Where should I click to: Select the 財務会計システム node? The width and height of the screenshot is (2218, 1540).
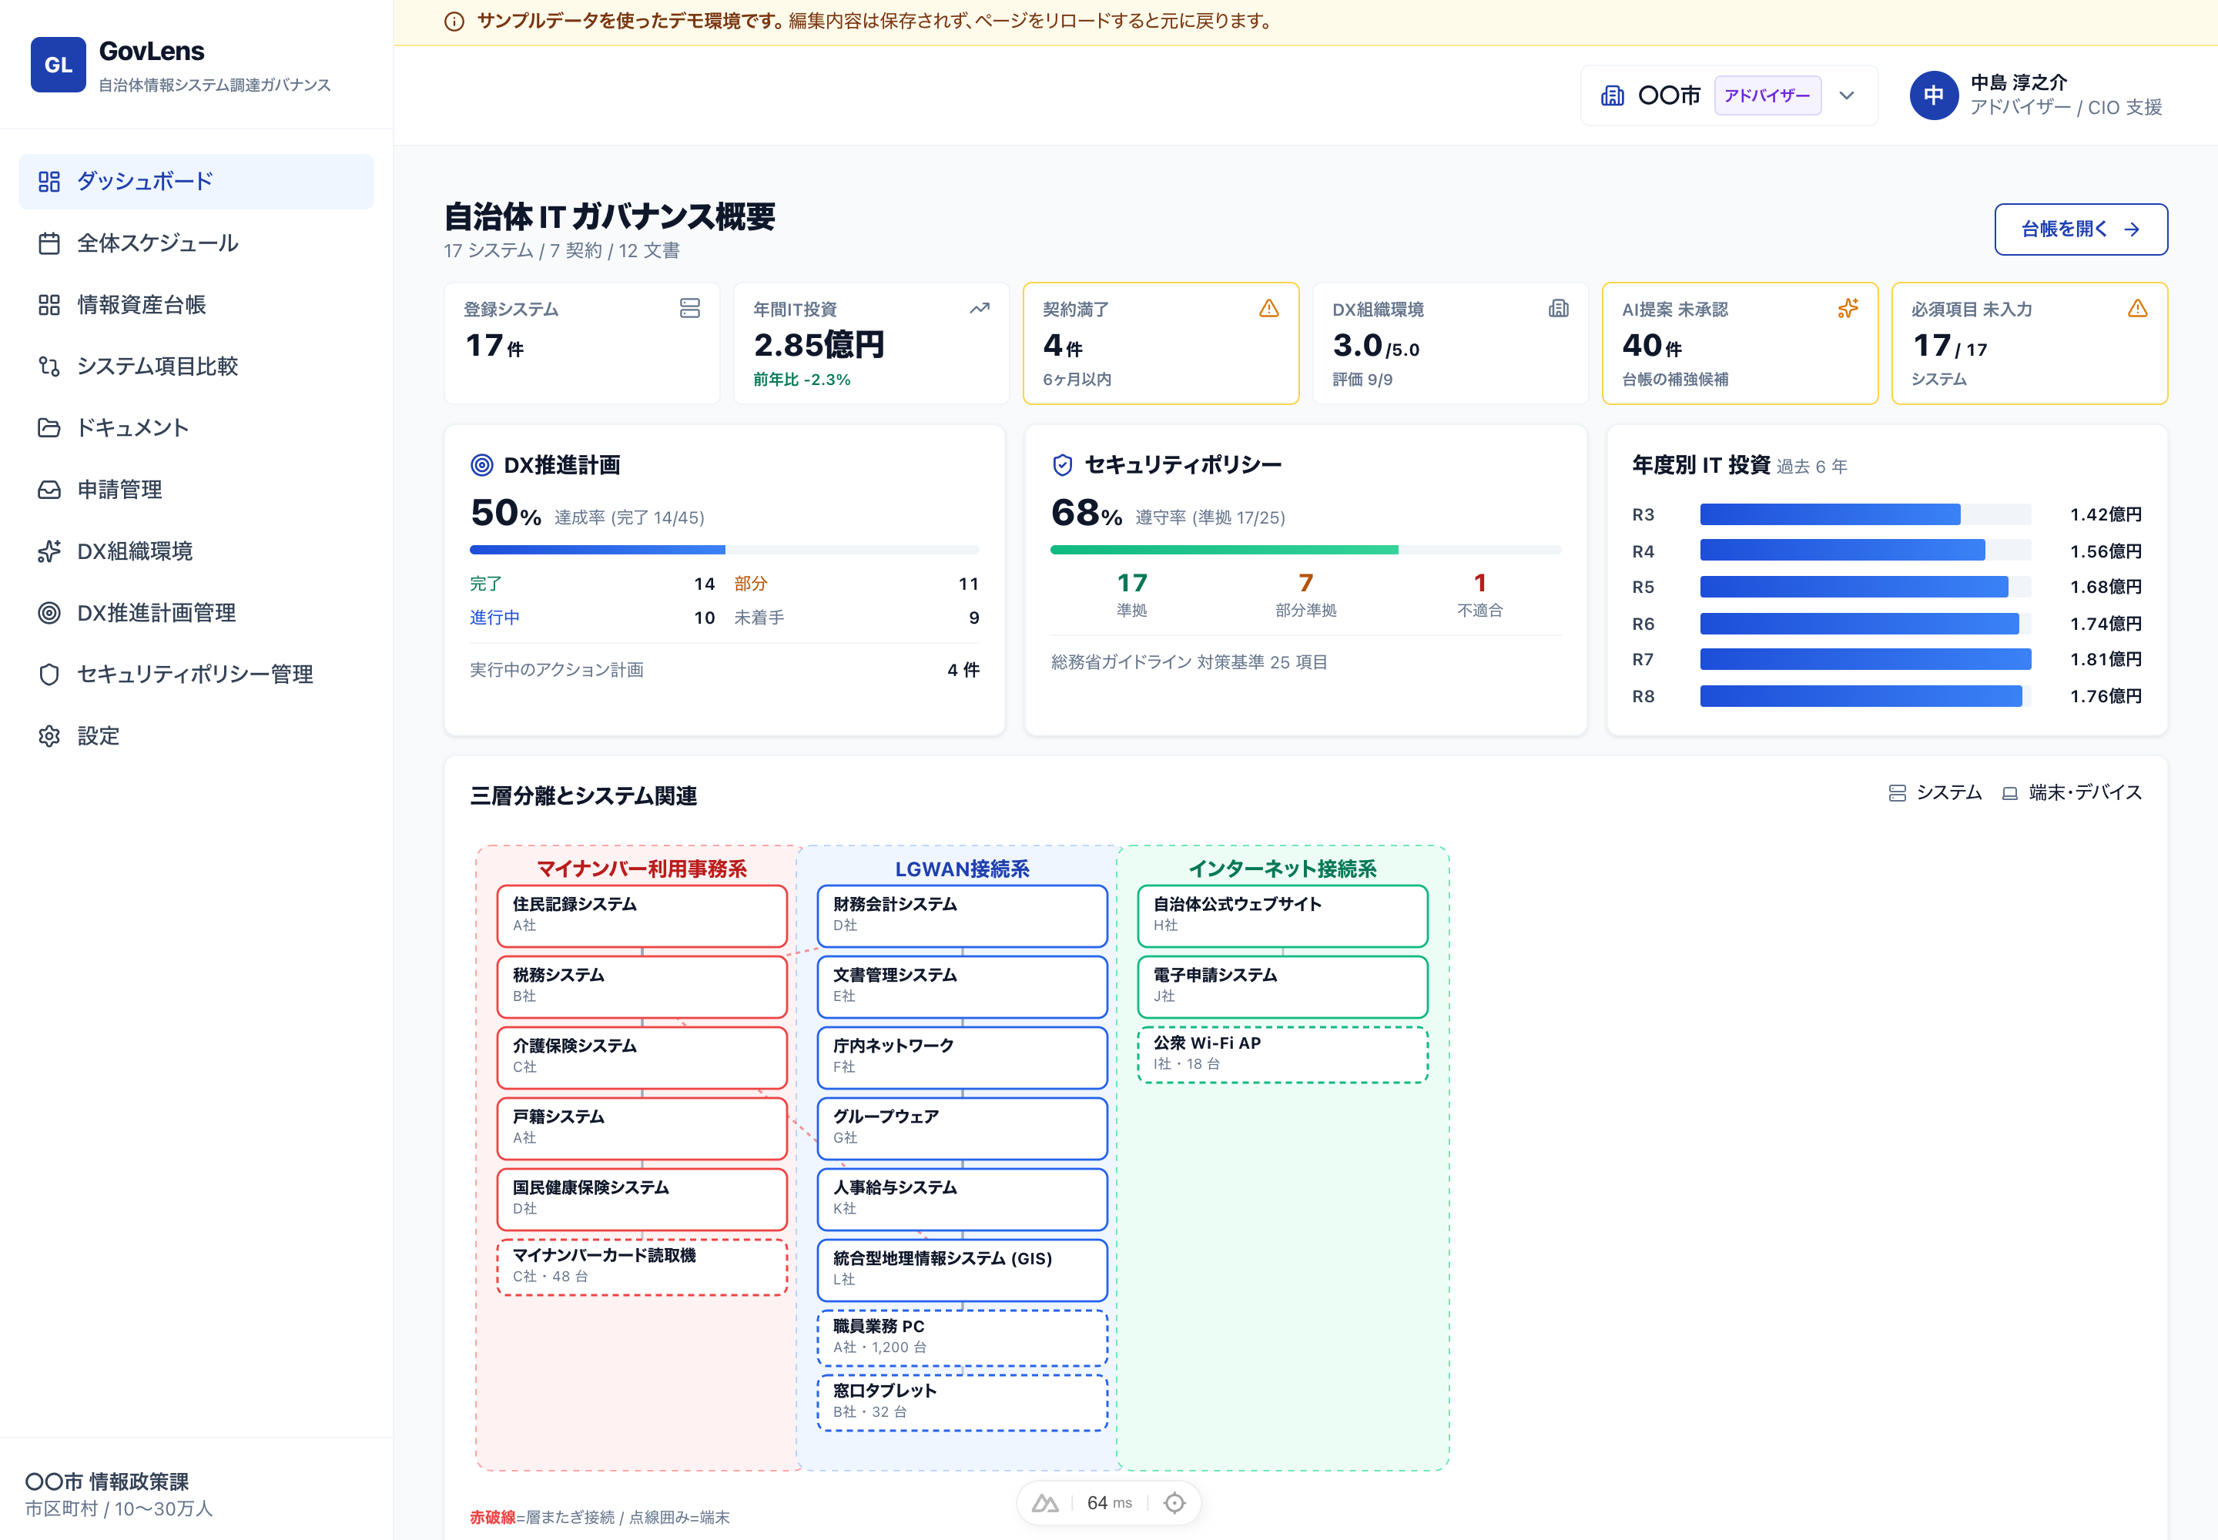point(963,916)
